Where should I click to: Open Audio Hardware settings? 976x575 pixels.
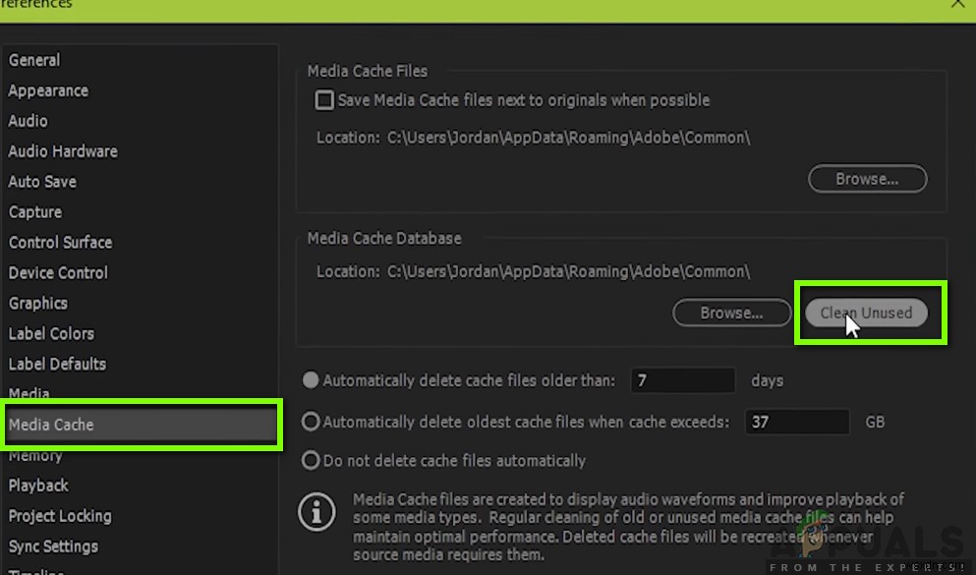point(63,151)
